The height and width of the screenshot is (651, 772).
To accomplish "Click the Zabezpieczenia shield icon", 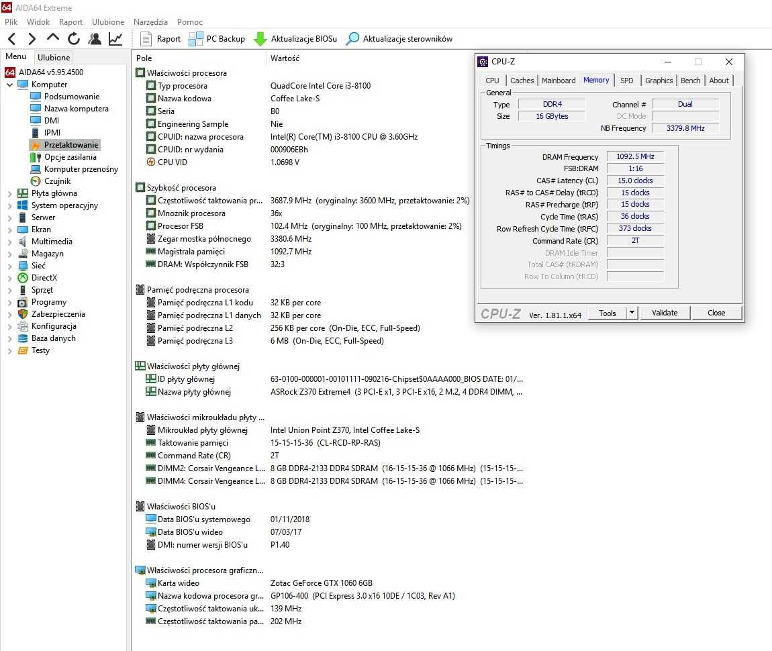I will (23, 315).
